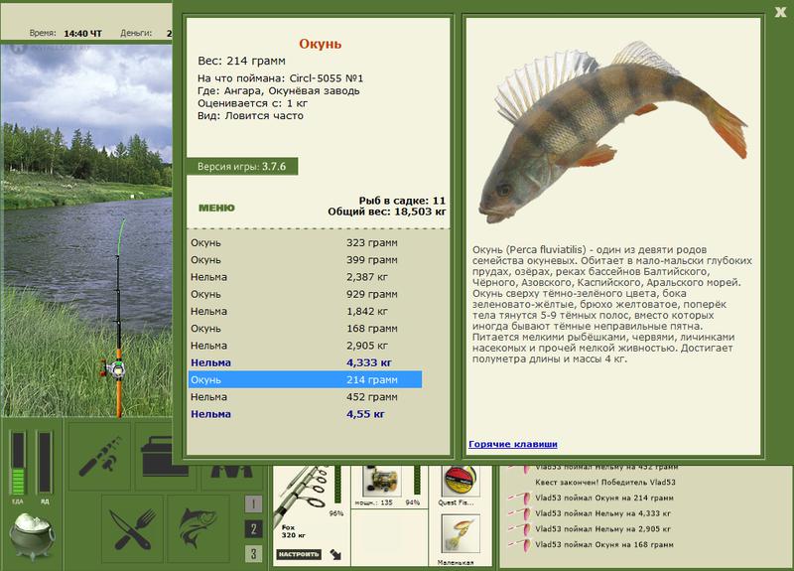Select Нельма 1,842 кг row
The width and height of the screenshot is (794, 571).
coord(305,312)
